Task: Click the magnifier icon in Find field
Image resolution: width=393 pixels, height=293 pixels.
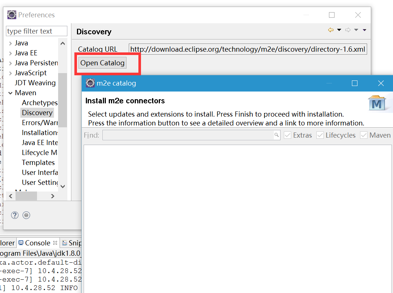Action: [276, 135]
